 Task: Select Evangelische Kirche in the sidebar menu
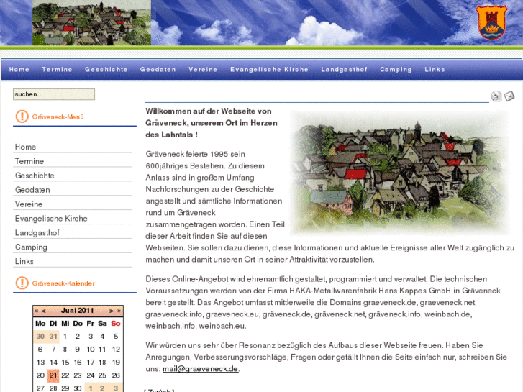[x=73, y=219]
